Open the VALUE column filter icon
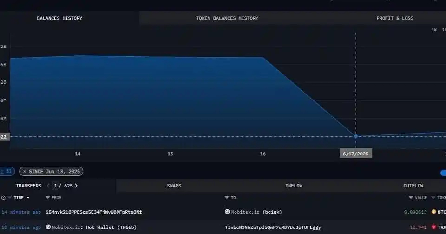The image size is (446, 234). 411,198
